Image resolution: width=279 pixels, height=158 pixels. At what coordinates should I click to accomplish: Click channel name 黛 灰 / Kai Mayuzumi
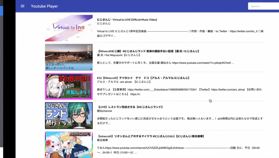pyautogui.click(x=118, y=55)
